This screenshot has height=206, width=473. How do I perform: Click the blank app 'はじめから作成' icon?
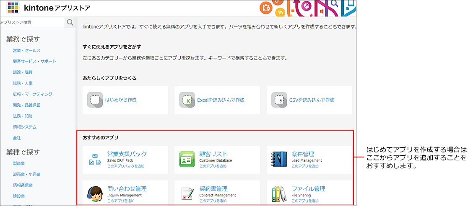[x=95, y=100]
